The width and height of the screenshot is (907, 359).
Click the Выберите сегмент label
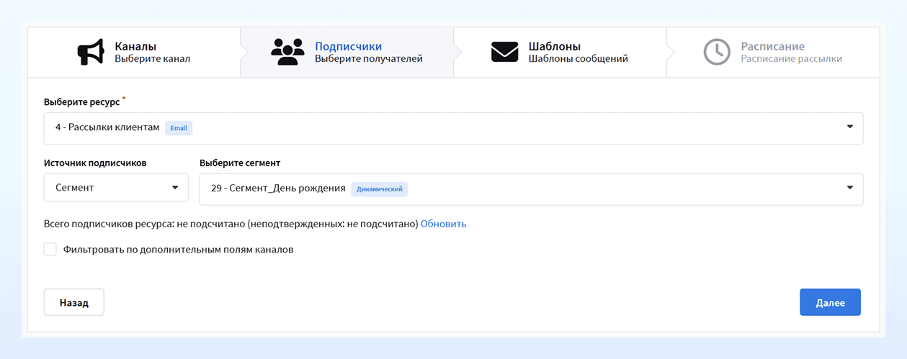[x=240, y=163]
